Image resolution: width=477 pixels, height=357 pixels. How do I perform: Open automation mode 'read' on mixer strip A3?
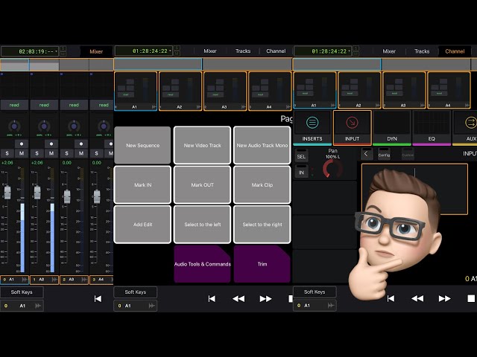74,105
